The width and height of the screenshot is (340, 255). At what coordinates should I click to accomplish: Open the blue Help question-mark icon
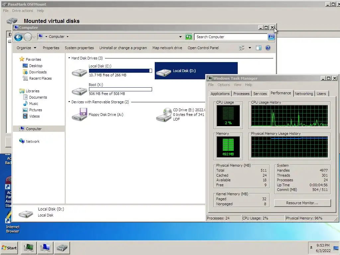[x=268, y=48]
